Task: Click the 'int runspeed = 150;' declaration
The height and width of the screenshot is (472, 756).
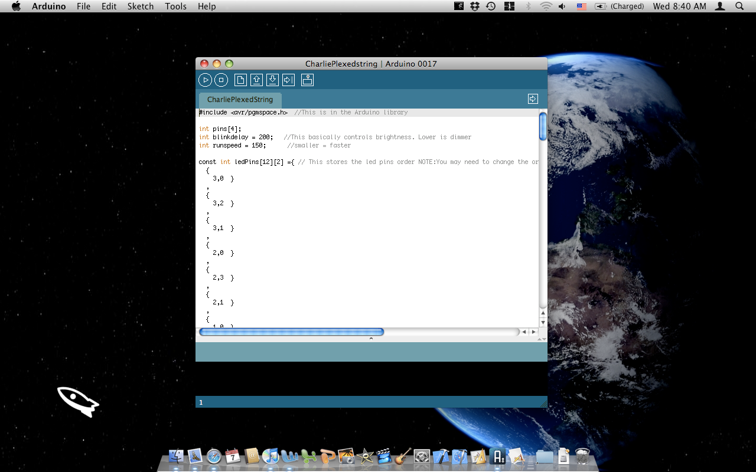Action: point(233,145)
